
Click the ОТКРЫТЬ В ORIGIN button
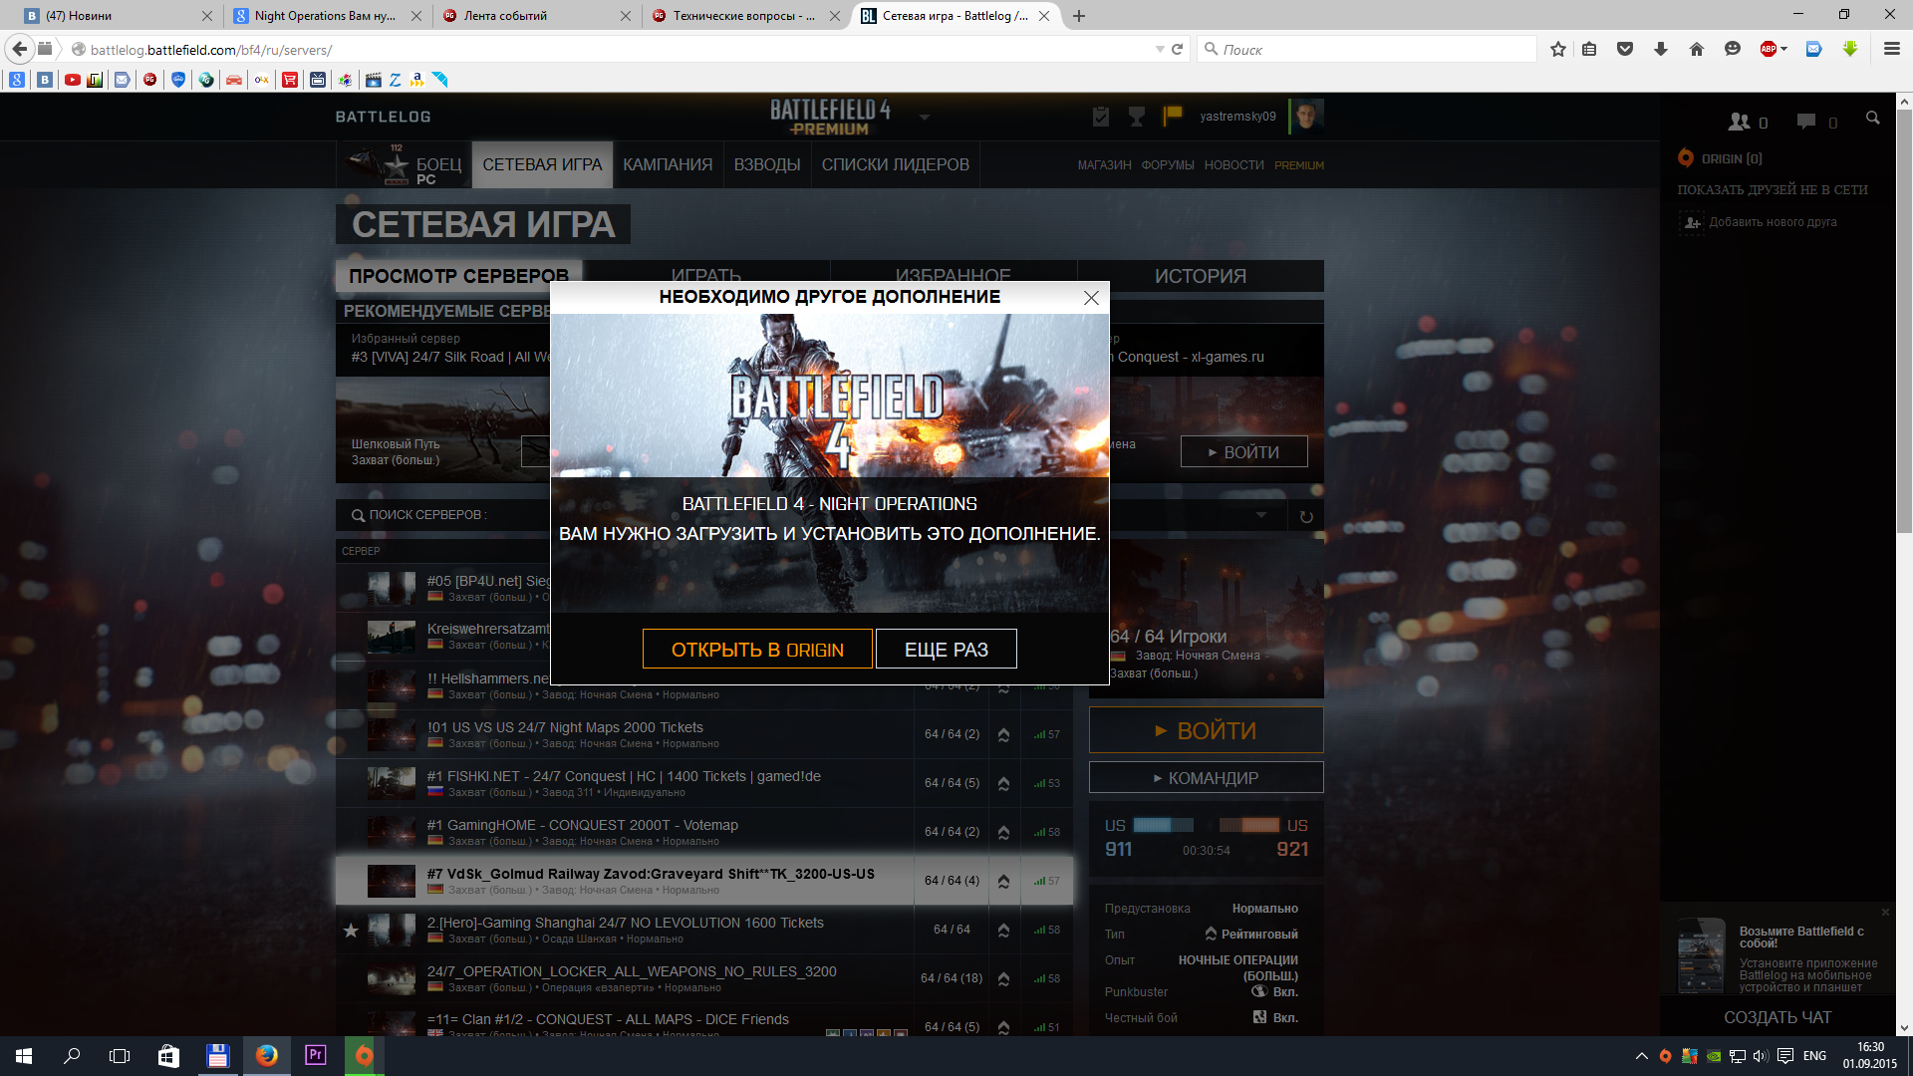(x=757, y=649)
